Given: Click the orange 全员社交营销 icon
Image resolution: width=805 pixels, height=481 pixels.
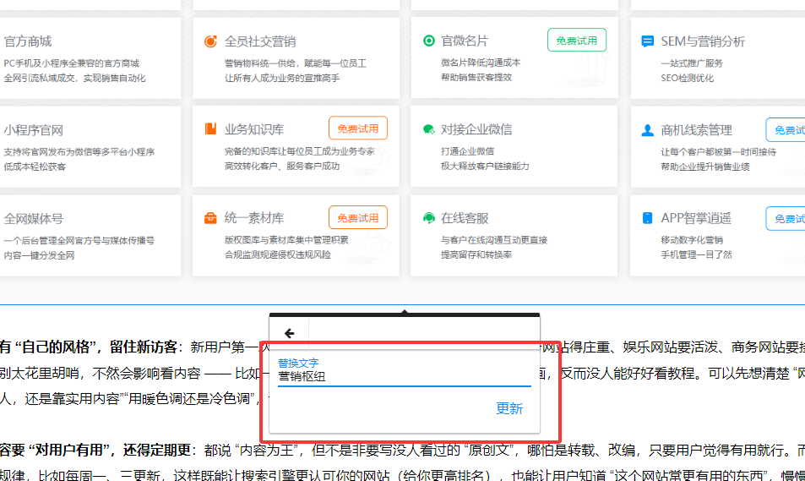Looking at the screenshot, I should tap(210, 41).
